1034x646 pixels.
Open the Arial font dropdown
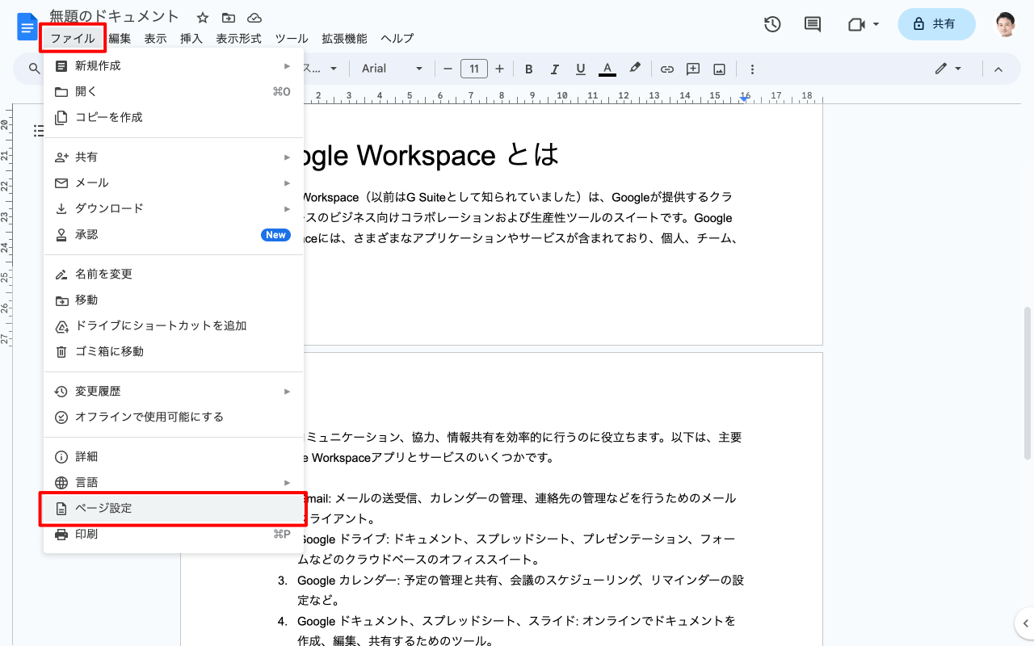tap(392, 69)
